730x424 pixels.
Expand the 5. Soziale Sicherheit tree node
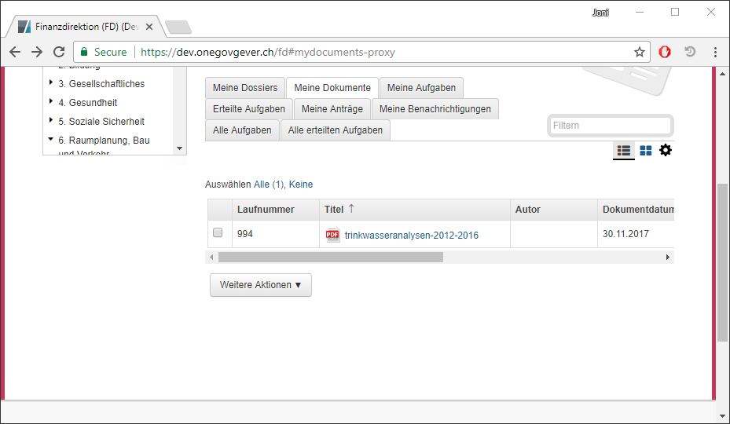(x=51, y=120)
